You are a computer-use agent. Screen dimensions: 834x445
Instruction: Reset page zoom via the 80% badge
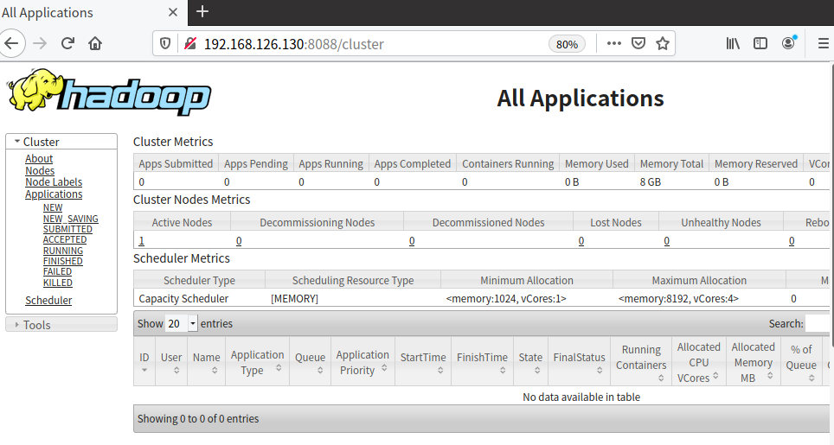click(567, 44)
